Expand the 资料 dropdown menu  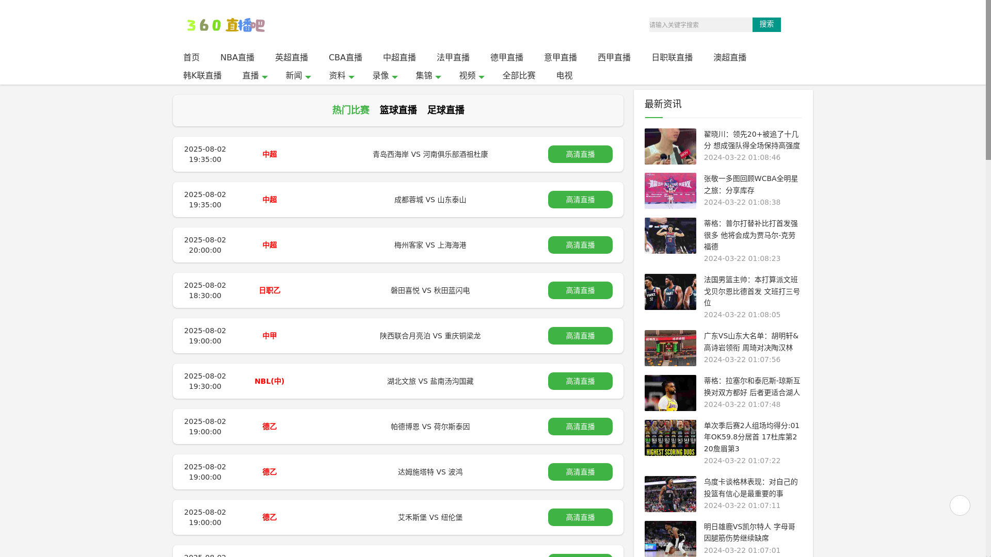(x=341, y=75)
